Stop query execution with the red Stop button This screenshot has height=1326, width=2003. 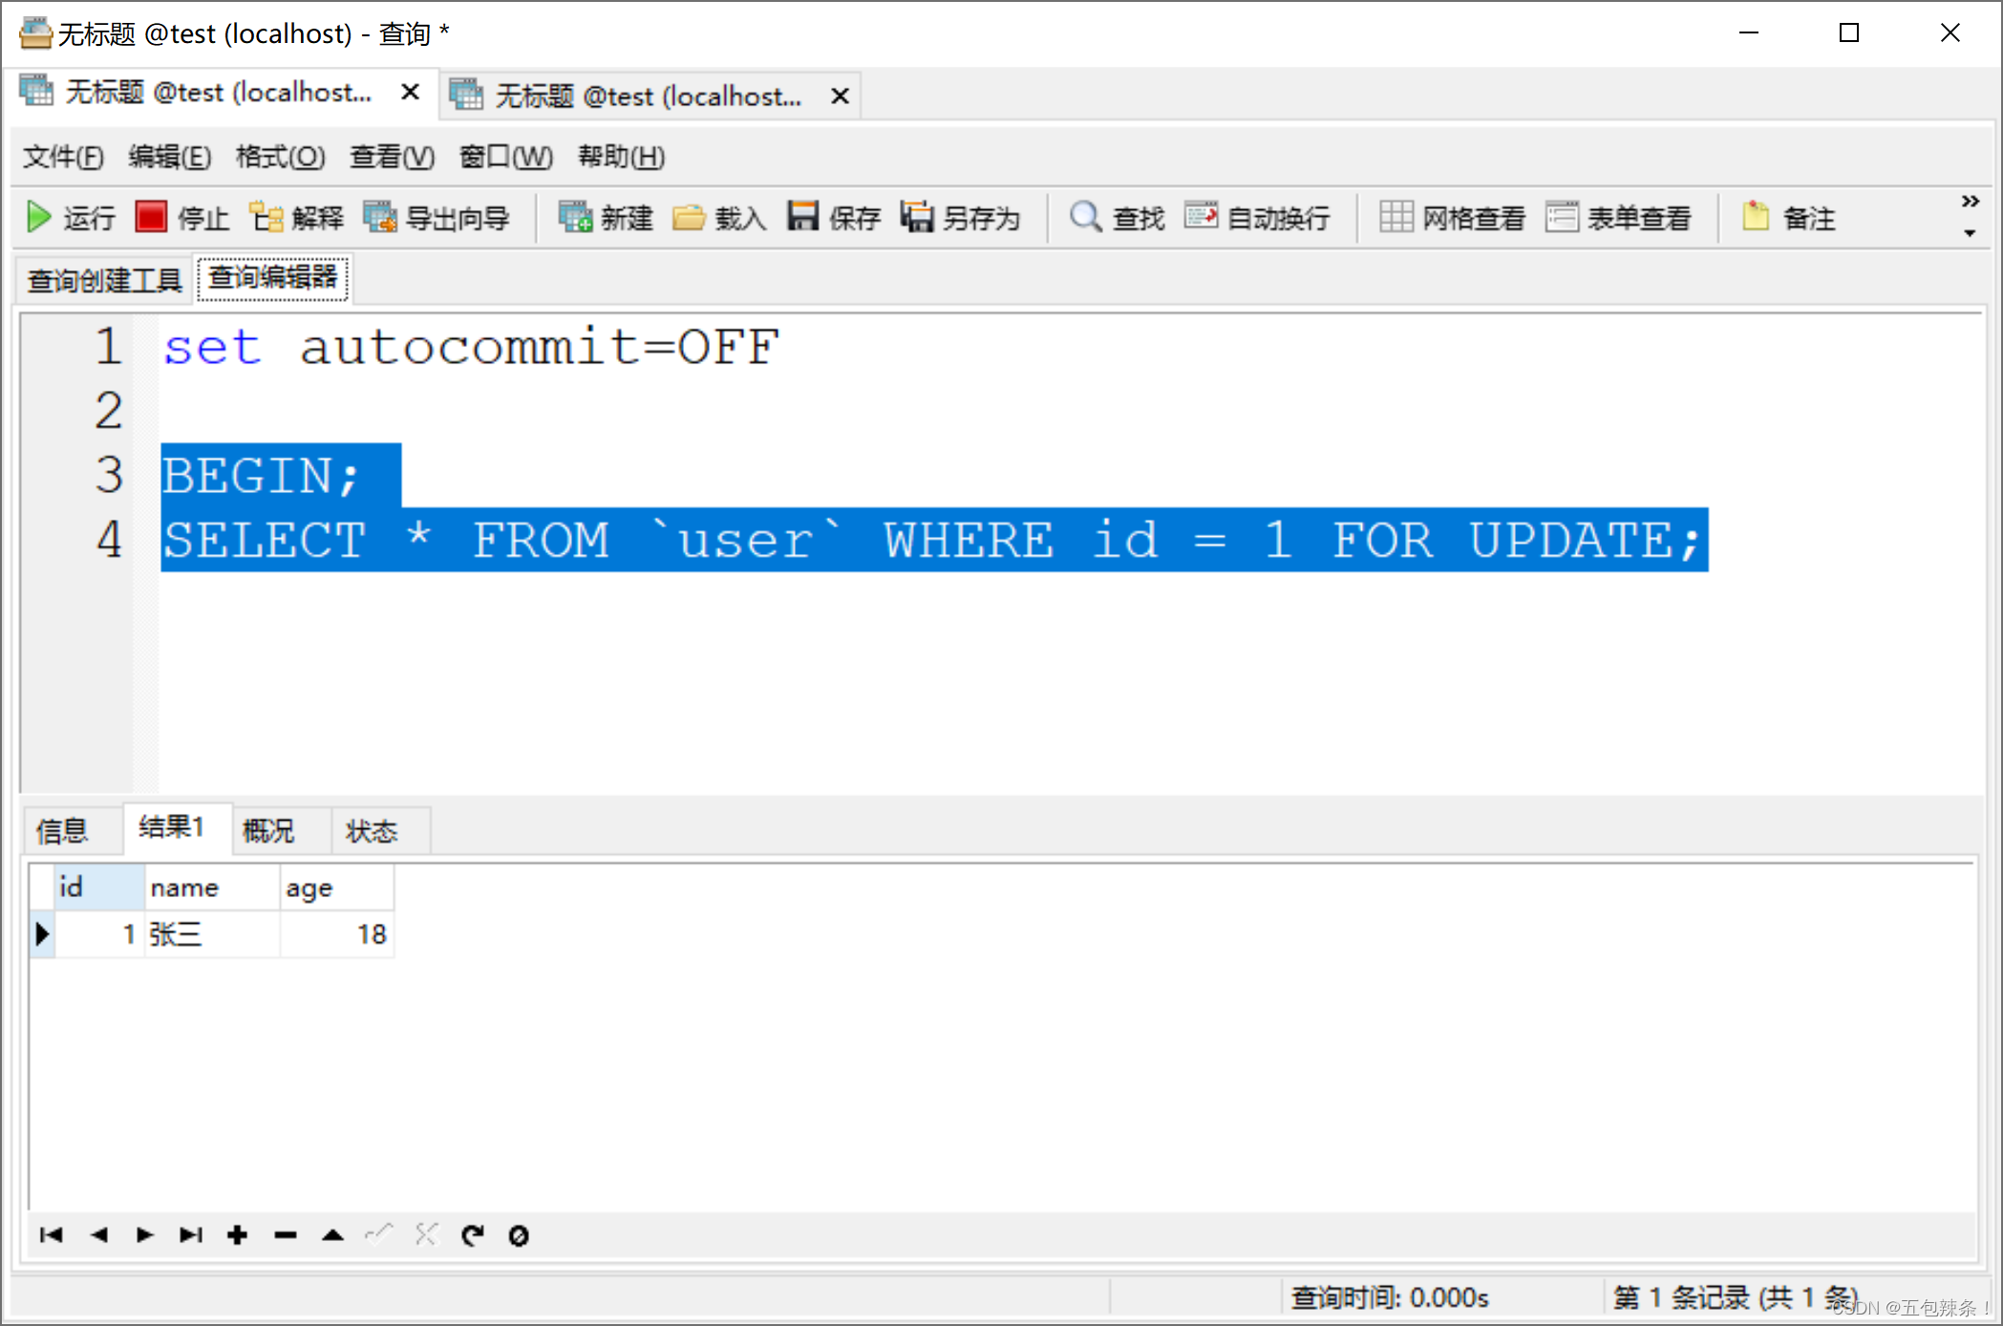[x=181, y=218]
